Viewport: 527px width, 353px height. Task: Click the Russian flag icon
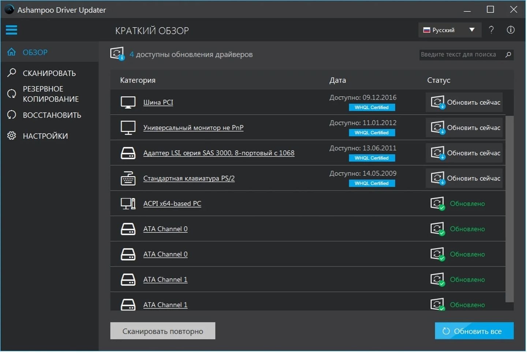point(427,30)
